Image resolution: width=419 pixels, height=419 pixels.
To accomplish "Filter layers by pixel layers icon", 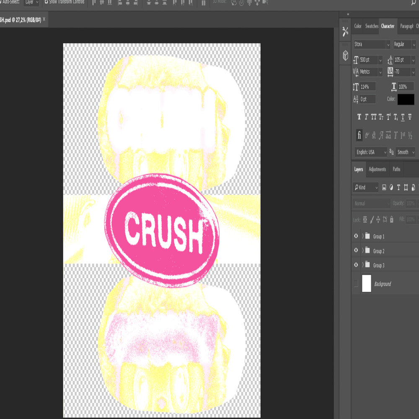I will click(x=384, y=187).
